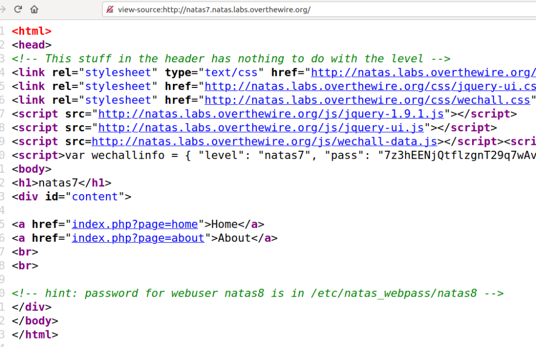Click the "pass" value string in wechallinfo
The width and height of the screenshot is (536, 347).
pyautogui.click(x=456, y=155)
